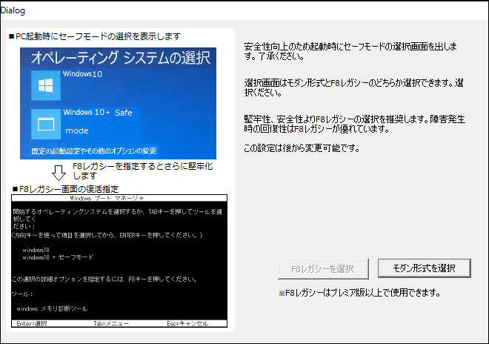Click the Windows 10 + Safe mode tile icon

click(x=45, y=125)
